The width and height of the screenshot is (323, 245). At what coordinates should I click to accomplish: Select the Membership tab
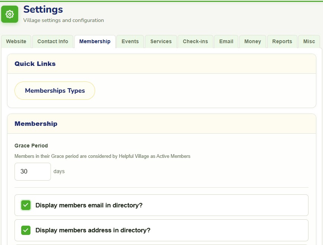click(95, 41)
